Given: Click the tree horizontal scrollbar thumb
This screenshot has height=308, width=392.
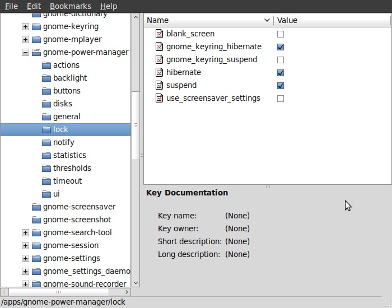Looking at the screenshot, I should pyautogui.click(x=58, y=292).
